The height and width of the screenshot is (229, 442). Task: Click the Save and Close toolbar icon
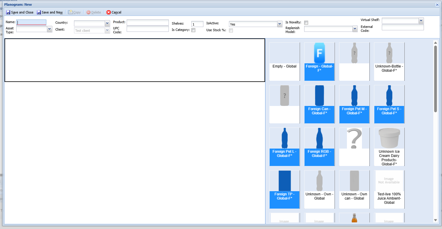point(8,12)
